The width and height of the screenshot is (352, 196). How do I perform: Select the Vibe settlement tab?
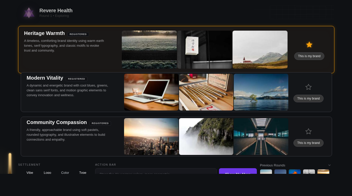30,172
